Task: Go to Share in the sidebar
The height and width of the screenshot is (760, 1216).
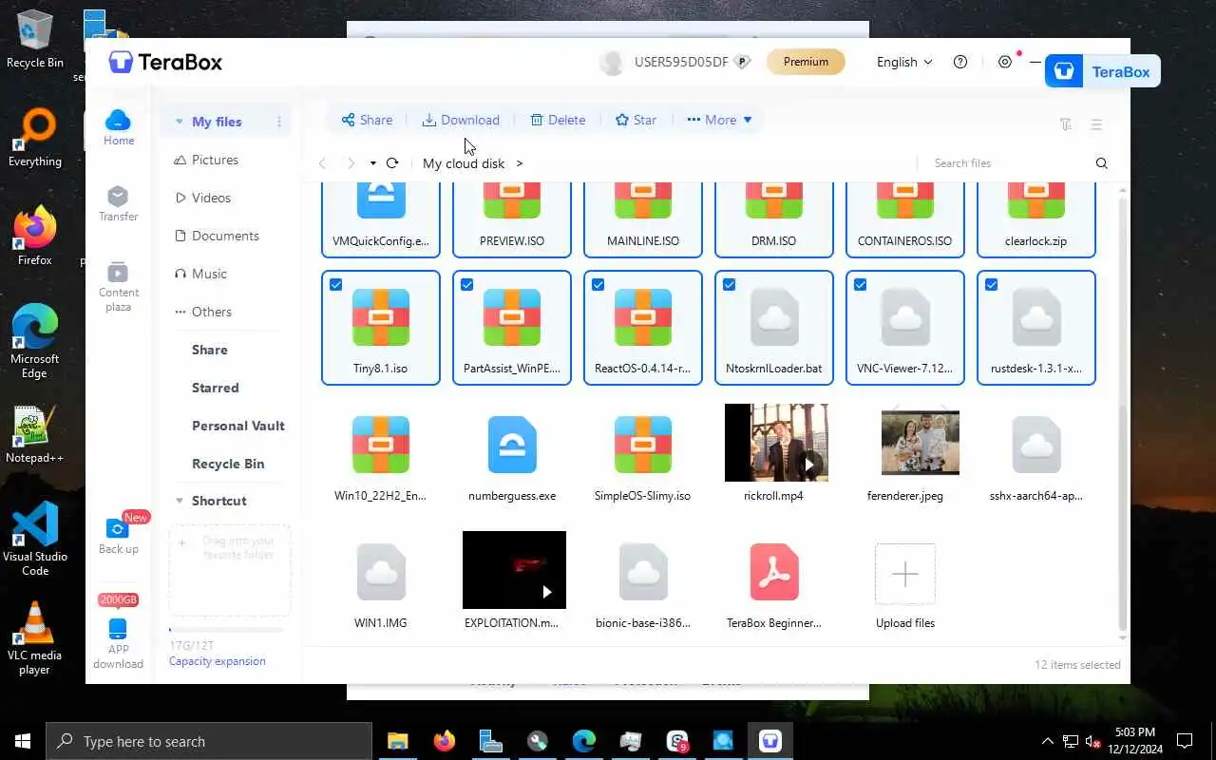Action: point(210,350)
